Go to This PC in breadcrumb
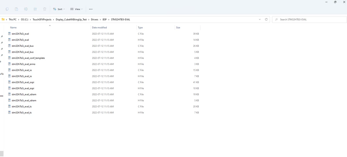The width and height of the screenshot is (347, 157). pos(13,19)
